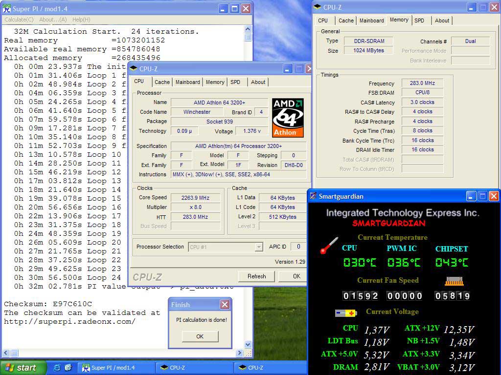Click the Cycle Time (Tras) value 8 clocks

422,131
